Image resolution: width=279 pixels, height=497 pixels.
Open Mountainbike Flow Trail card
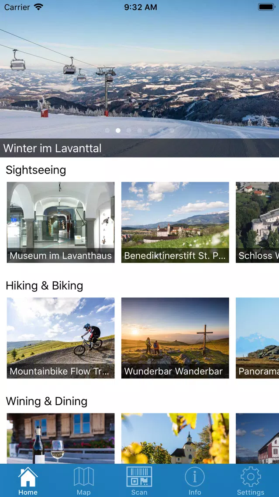pyautogui.click(x=61, y=338)
